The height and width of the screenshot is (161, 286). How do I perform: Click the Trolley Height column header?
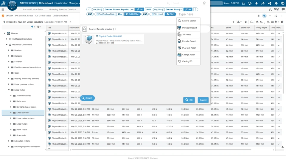tap(261, 28)
